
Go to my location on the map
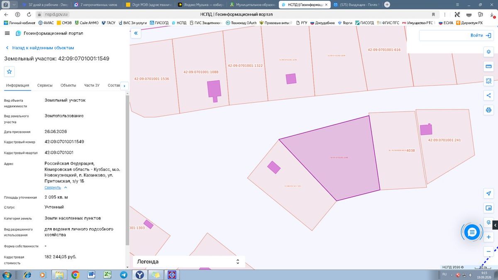pyautogui.click(x=488, y=194)
